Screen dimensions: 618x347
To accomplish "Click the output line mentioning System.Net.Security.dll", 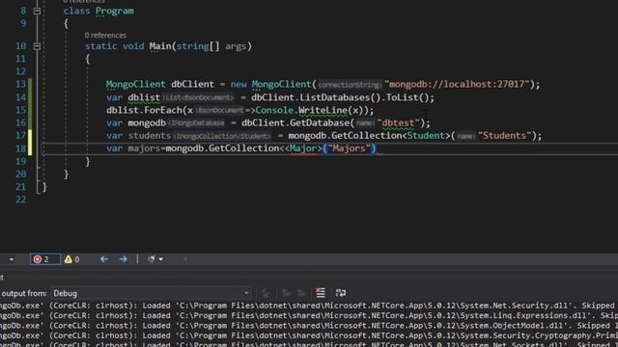I will (x=309, y=306).
